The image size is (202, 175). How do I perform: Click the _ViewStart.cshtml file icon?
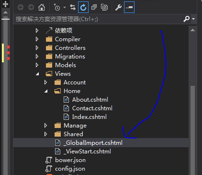(x=58, y=151)
